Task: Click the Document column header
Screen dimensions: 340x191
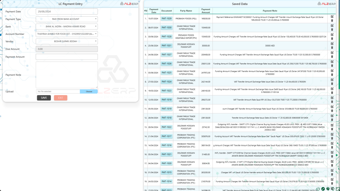Action: (167, 11)
